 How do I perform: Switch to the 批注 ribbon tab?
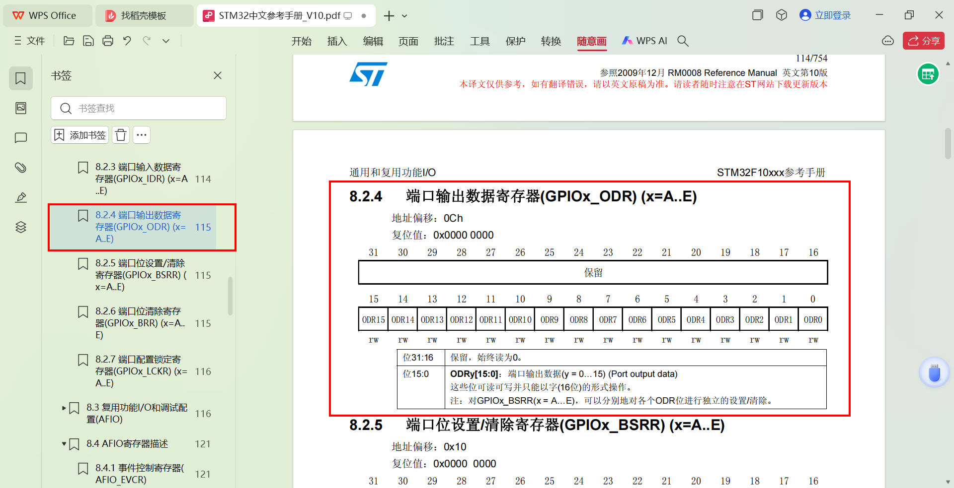pos(444,41)
